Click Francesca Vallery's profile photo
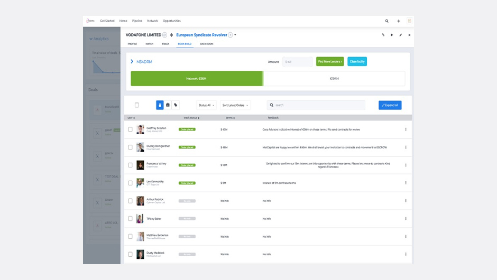 [140, 165]
